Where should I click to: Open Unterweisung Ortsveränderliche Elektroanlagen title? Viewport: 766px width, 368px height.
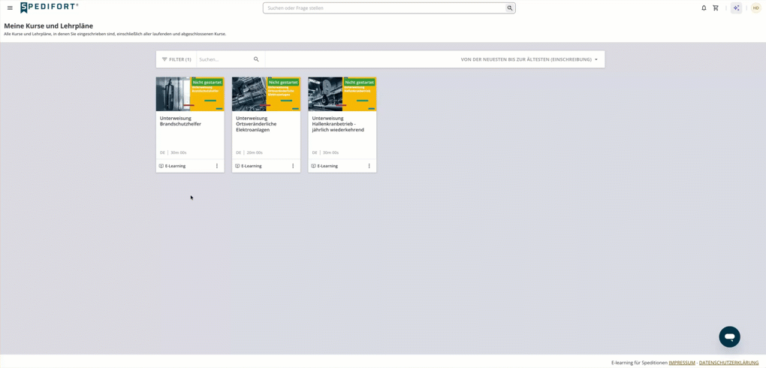pos(258,124)
